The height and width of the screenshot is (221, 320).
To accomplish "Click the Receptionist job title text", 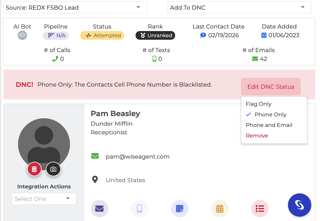I will click(x=109, y=133).
